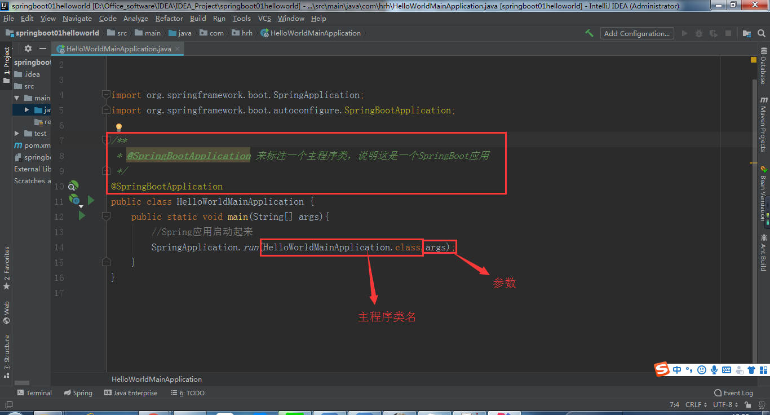Open the Spring tool window button
Image resolution: width=770 pixels, height=415 pixels.
[78, 393]
